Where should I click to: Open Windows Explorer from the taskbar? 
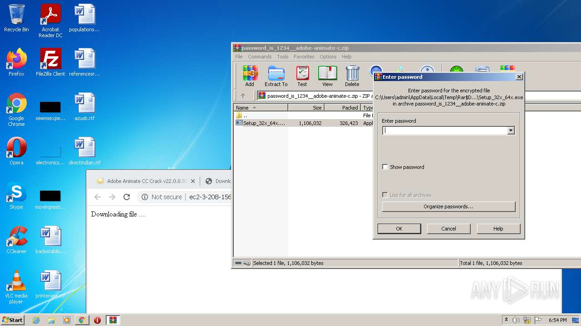click(51, 320)
